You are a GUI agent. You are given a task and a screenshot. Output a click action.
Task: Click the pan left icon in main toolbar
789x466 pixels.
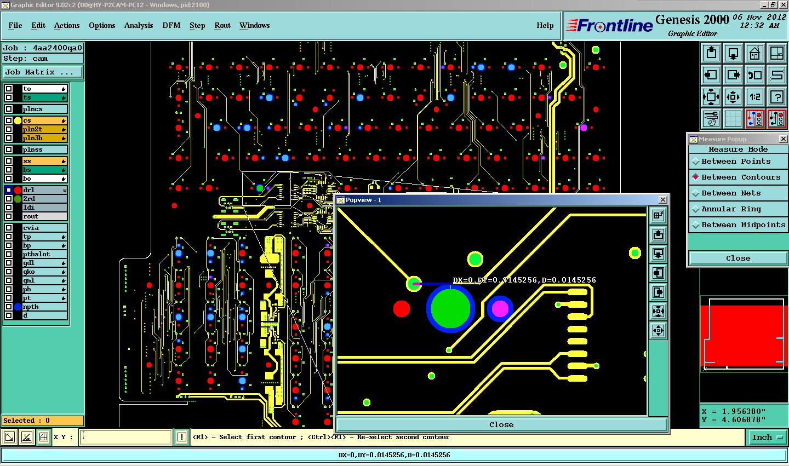(x=711, y=75)
